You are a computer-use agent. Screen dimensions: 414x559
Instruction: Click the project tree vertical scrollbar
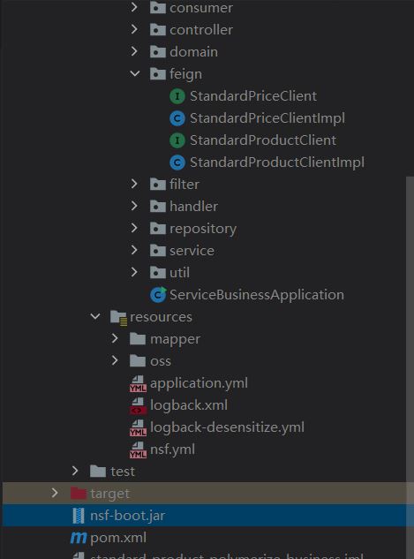point(410,367)
